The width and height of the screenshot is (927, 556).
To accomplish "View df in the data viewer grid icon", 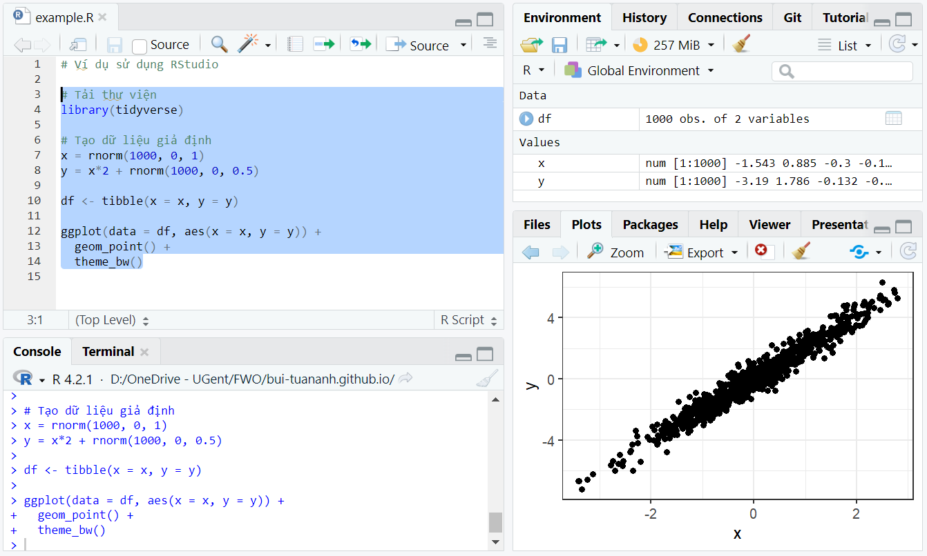I will point(893,119).
